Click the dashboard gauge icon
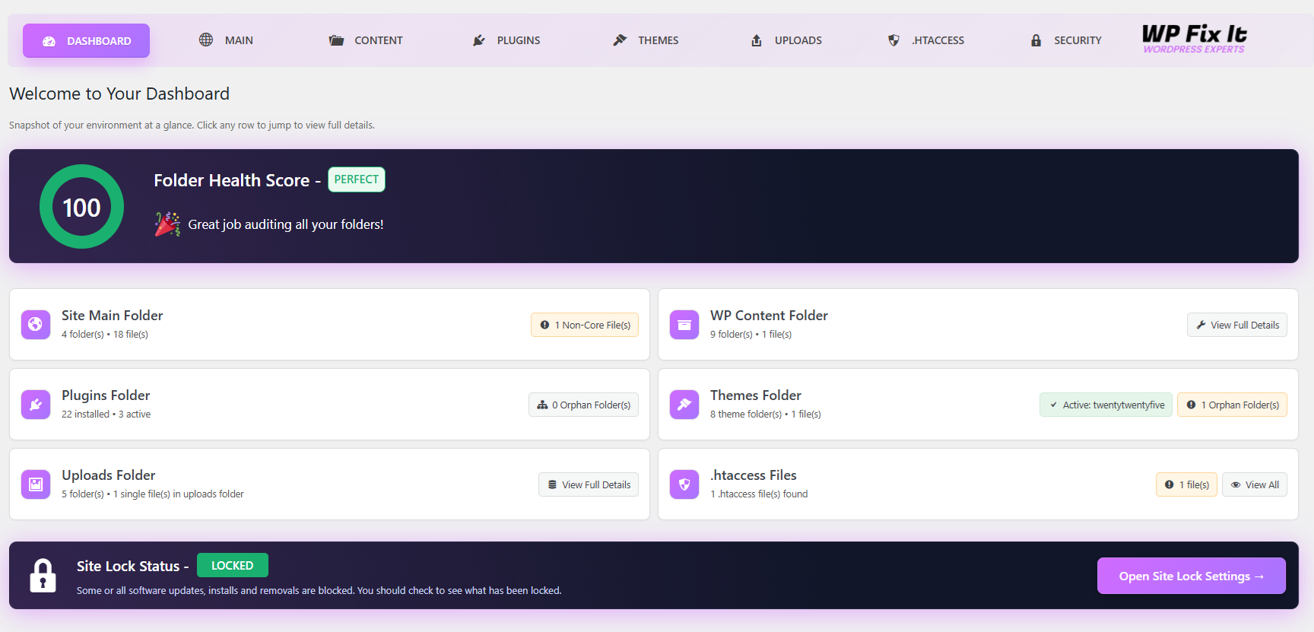The width and height of the screenshot is (1314, 632). 49,41
